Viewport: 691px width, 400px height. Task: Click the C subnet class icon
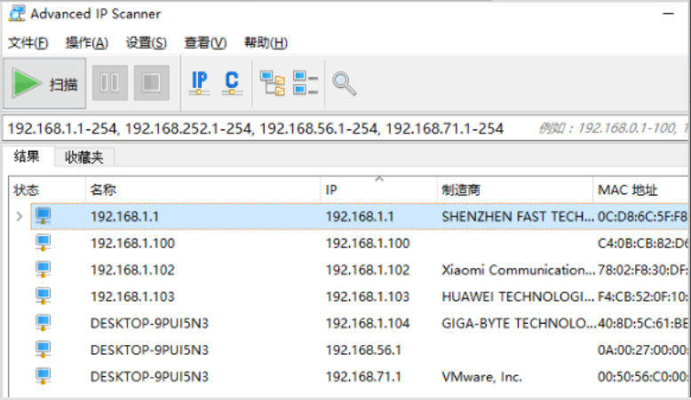tap(232, 82)
